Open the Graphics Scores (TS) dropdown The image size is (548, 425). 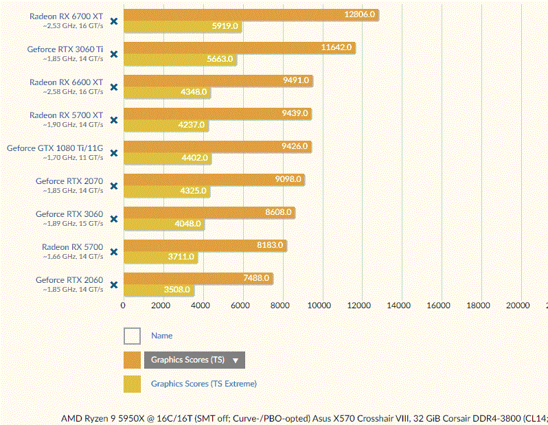[x=194, y=360]
